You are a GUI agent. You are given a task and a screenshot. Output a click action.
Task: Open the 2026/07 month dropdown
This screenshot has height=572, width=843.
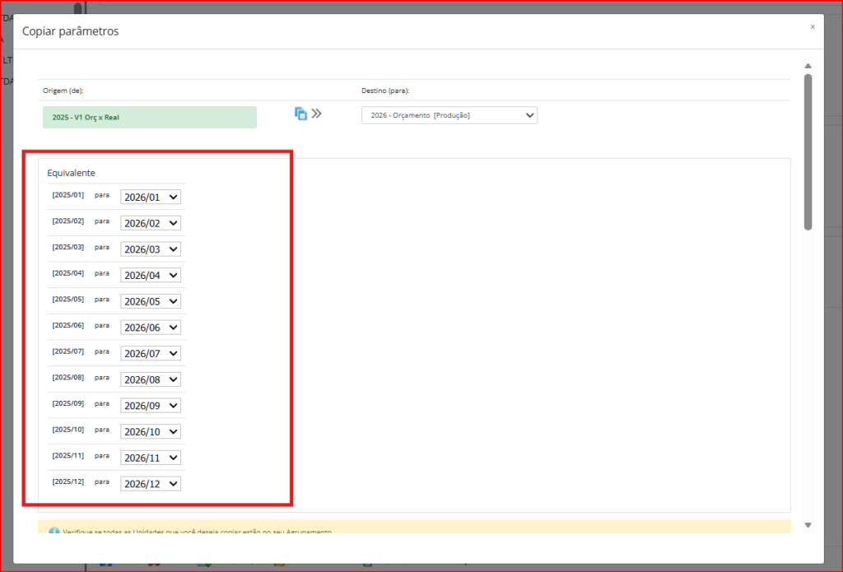point(151,353)
